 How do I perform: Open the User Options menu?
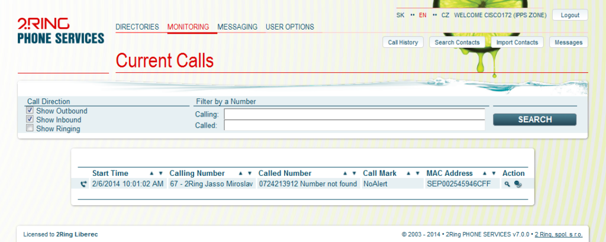(290, 27)
